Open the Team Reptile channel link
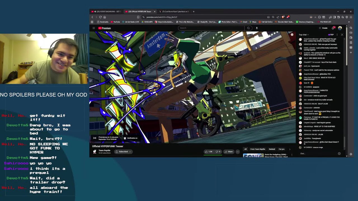This screenshot has width=358, height=201. [104, 150]
